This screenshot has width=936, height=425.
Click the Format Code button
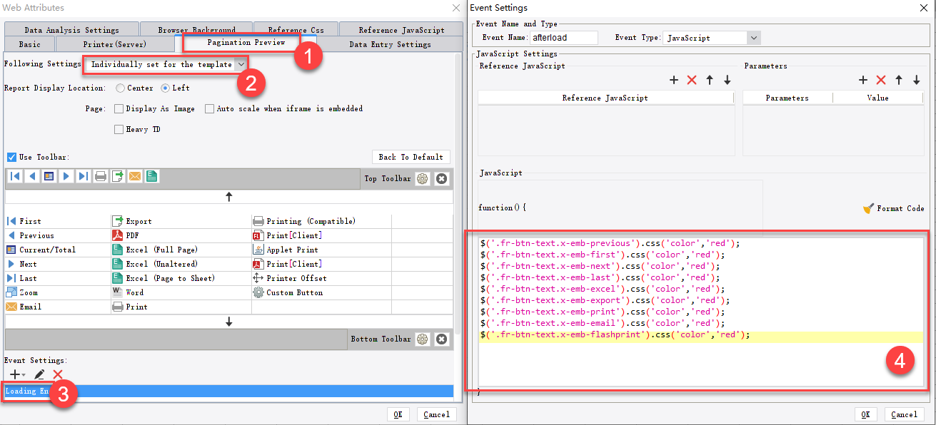(x=893, y=208)
